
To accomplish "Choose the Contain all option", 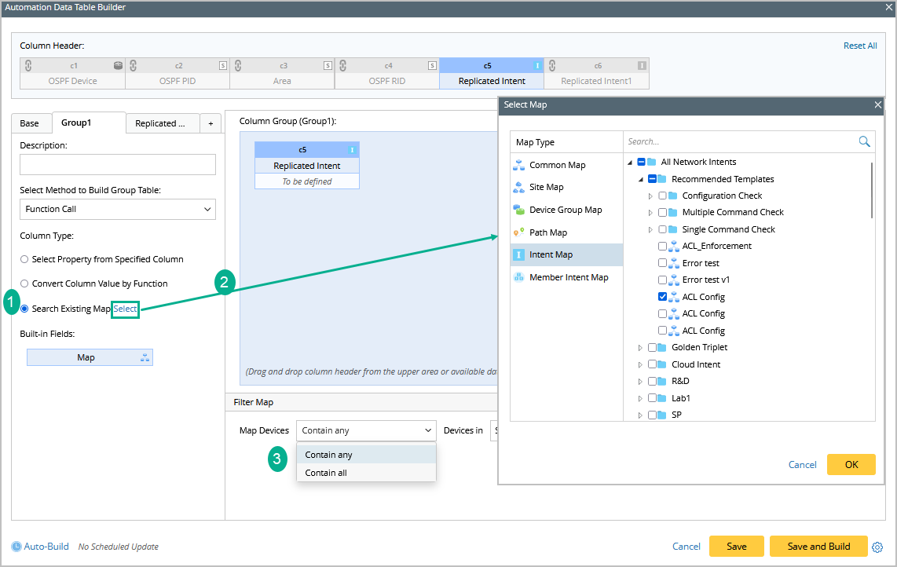I will [366, 473].
